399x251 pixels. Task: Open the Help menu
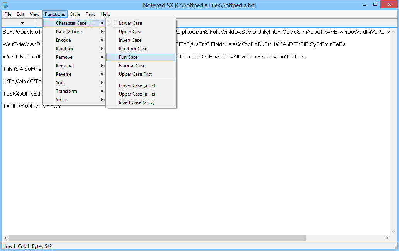(x=105, y=14)
